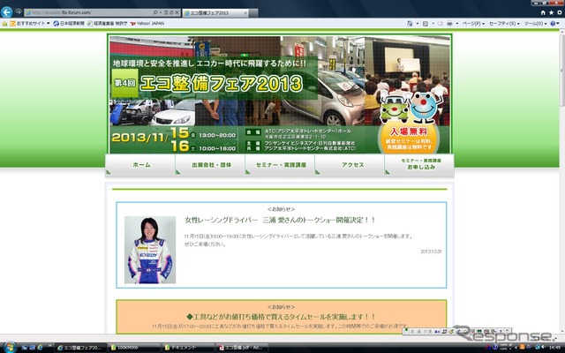Expand the おすすめサイト dropdown
Image resolution: width=565 pixels, height=353 pixels.
(49, 24)
